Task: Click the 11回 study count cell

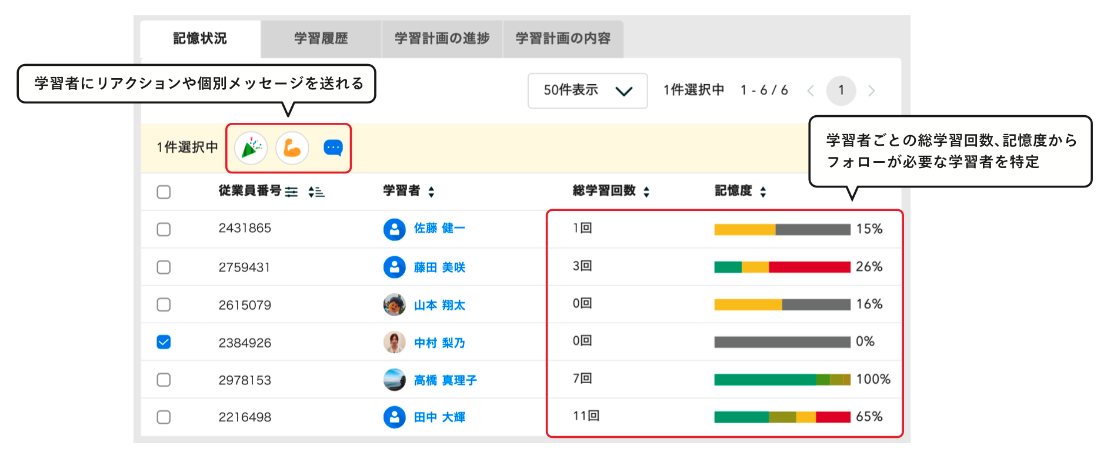Action: click(x=586, y=416)
